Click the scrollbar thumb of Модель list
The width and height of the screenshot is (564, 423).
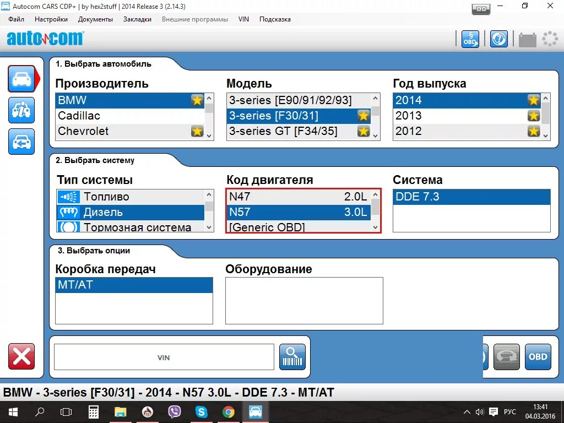(376, 111)
